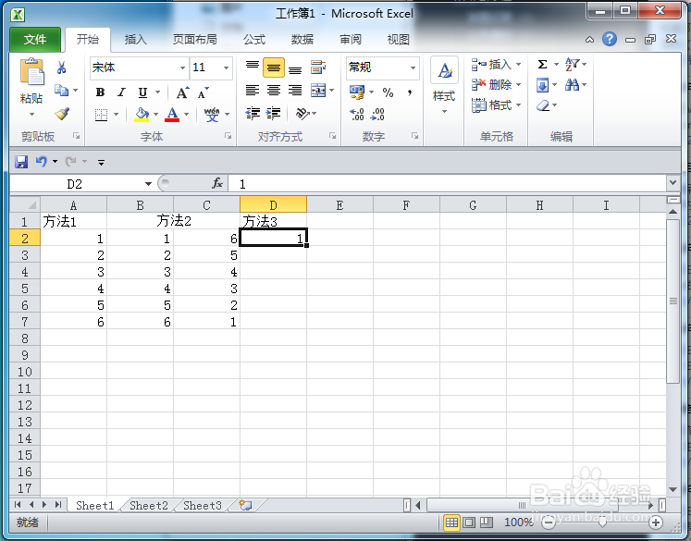Click AutoSum sigma icon
The width and height of the screenshot is (691, 541).
tap(542, 65)
